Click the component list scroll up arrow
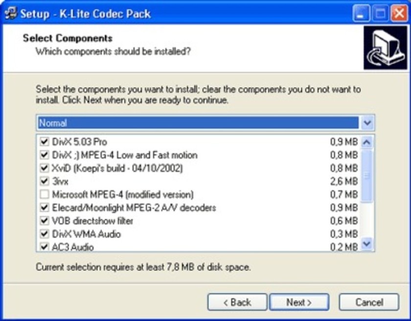This screenshot has height=321, width=411. tap(366, 142)
